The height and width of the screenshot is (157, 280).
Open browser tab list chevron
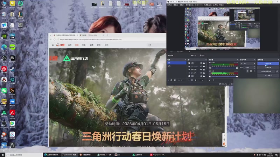(x=50, y=35)
